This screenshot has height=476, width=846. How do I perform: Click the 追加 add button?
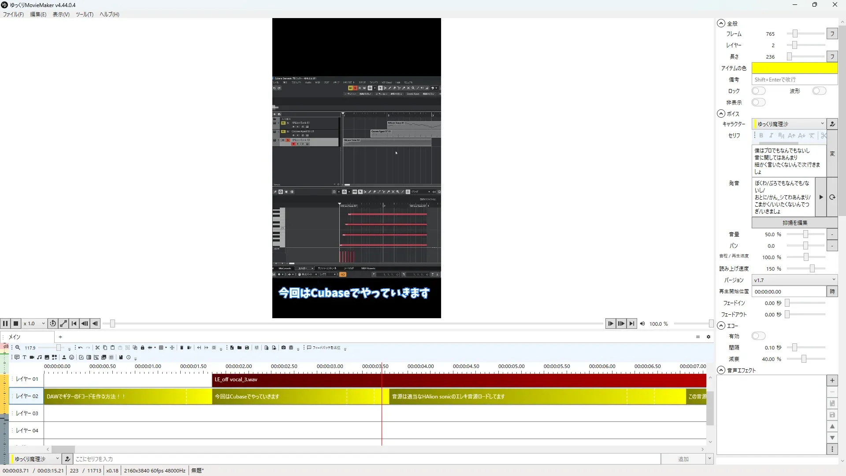683,459
